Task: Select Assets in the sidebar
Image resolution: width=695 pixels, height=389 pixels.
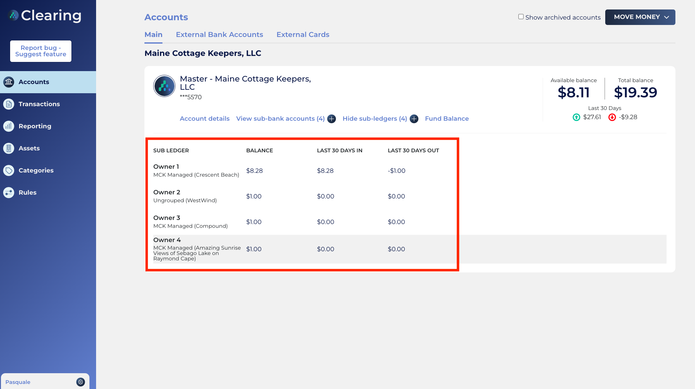Action: [48, 149]
